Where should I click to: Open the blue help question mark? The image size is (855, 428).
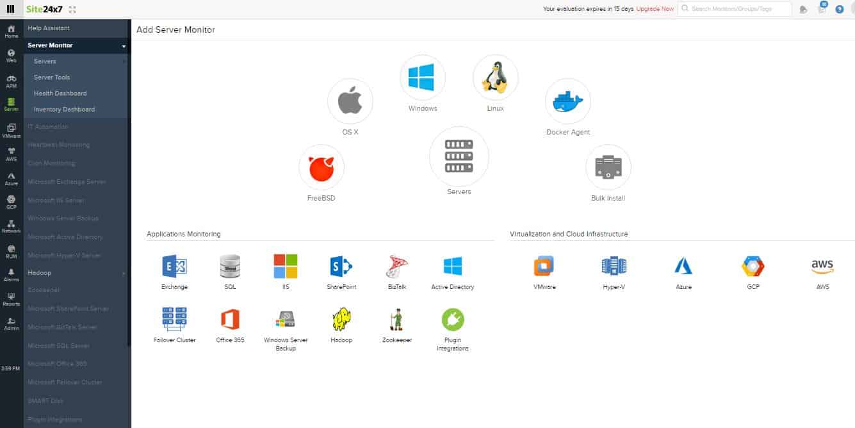pyautogui.click(x=840, y=9)
